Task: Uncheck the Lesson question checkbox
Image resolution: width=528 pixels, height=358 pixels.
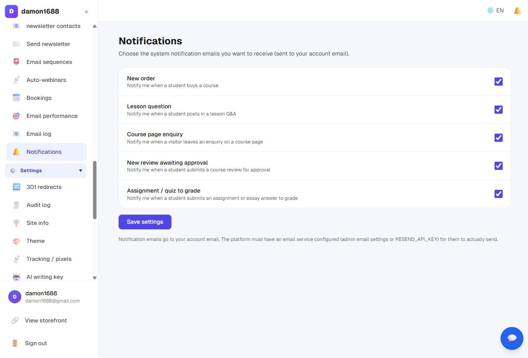Action: (498, 109)
